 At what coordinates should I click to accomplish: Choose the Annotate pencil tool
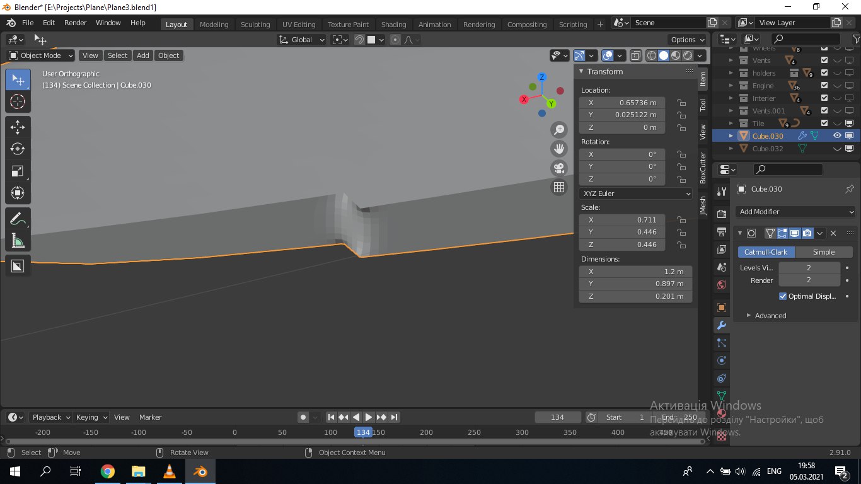(18, 219)
